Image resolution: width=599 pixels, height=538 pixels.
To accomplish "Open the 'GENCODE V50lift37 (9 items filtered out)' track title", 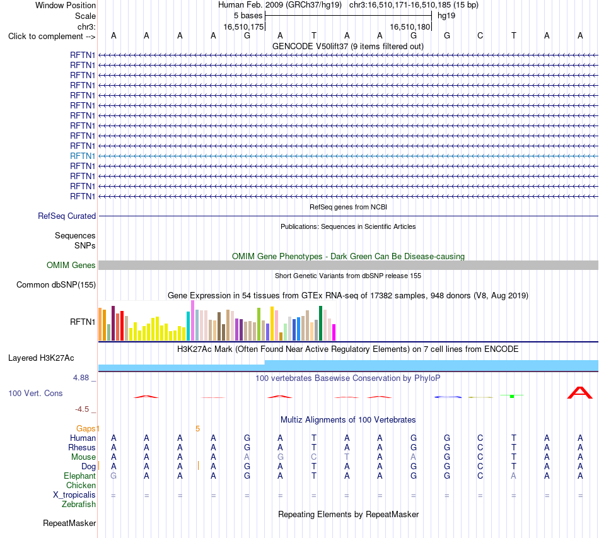I will pos(347,46).
